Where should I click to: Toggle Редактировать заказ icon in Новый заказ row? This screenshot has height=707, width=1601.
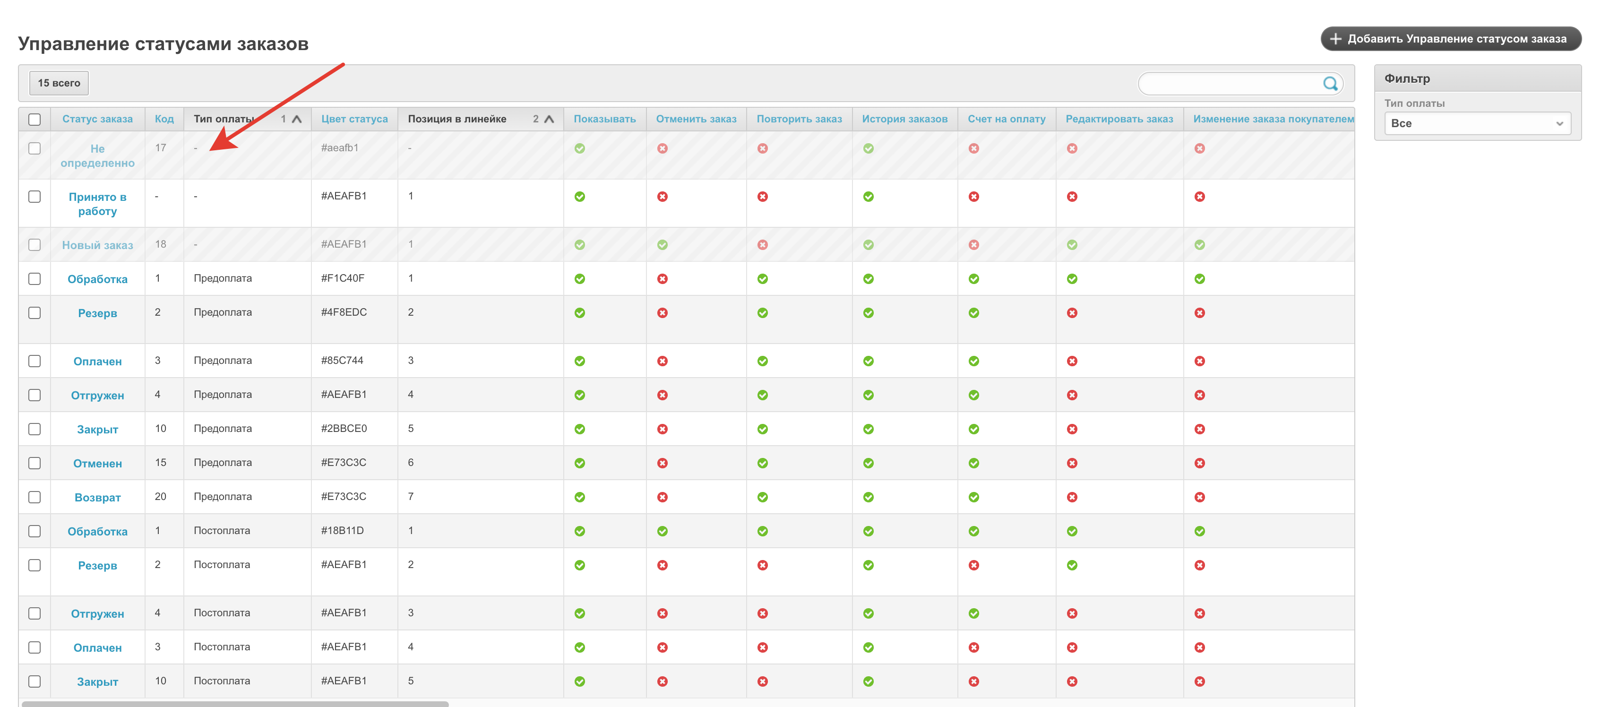pyautogui.click(x=1072, y=245)
